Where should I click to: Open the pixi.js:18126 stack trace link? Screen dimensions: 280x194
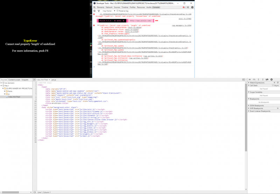click(135, 28)
